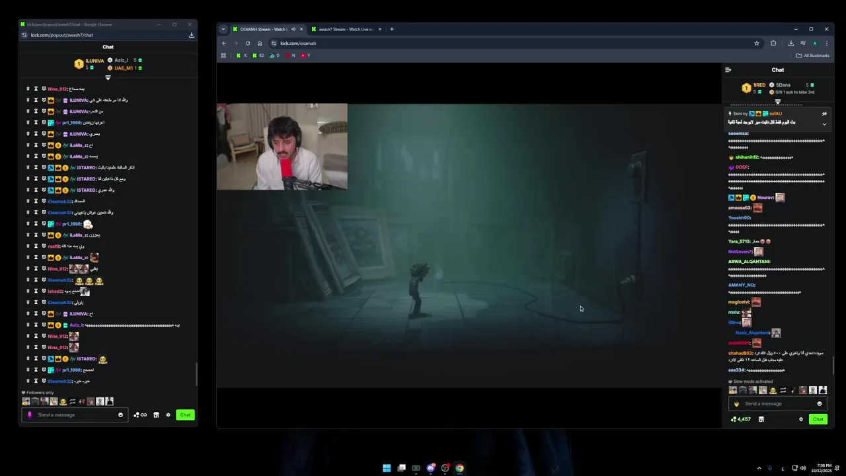Open Chrome from Windows taskbar
This screenshot has width=846, height=476.
click(x=459, y=468)
